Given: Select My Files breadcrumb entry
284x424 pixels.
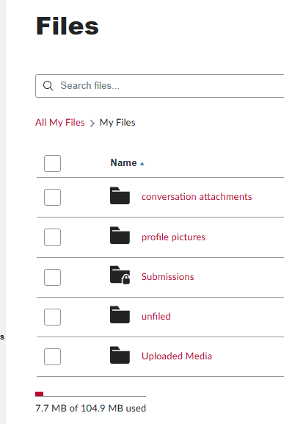Looking at the screenshot, I should [x=117, y=123].
